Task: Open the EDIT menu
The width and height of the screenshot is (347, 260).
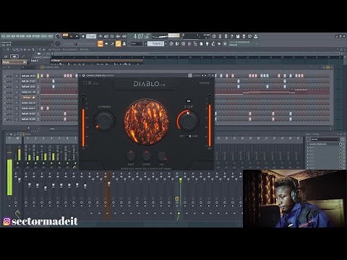Action: tap(8, 36)
